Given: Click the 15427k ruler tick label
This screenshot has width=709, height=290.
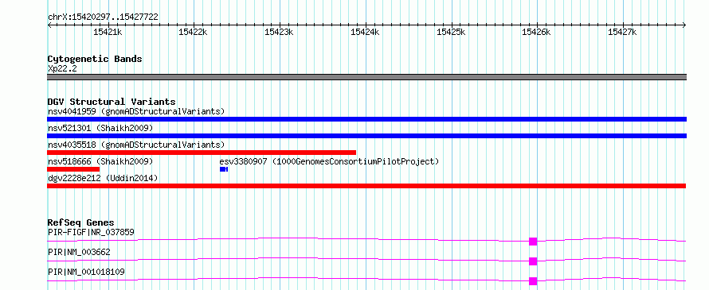Looking at the screenshot, I should pos(623,32).
